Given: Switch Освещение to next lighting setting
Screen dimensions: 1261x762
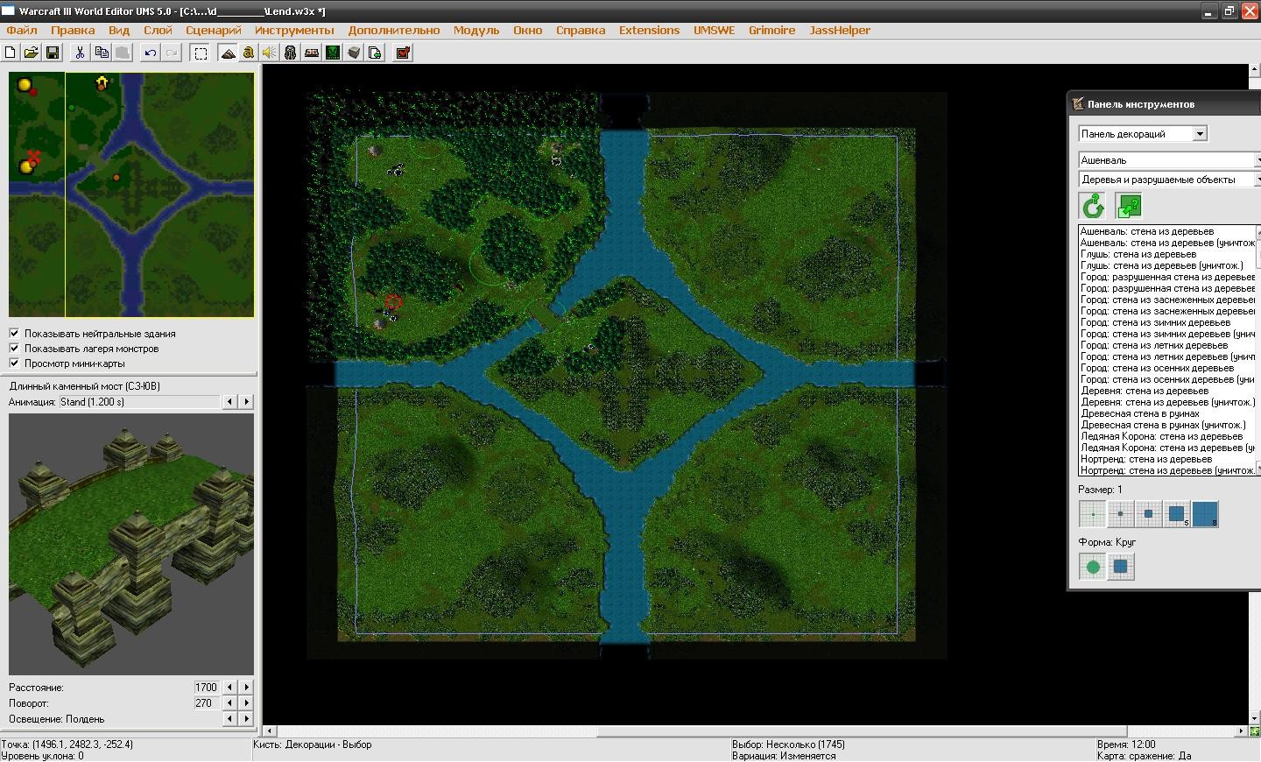Looking at the screenshot, I should pyautogui.click(x=246, y=719).
